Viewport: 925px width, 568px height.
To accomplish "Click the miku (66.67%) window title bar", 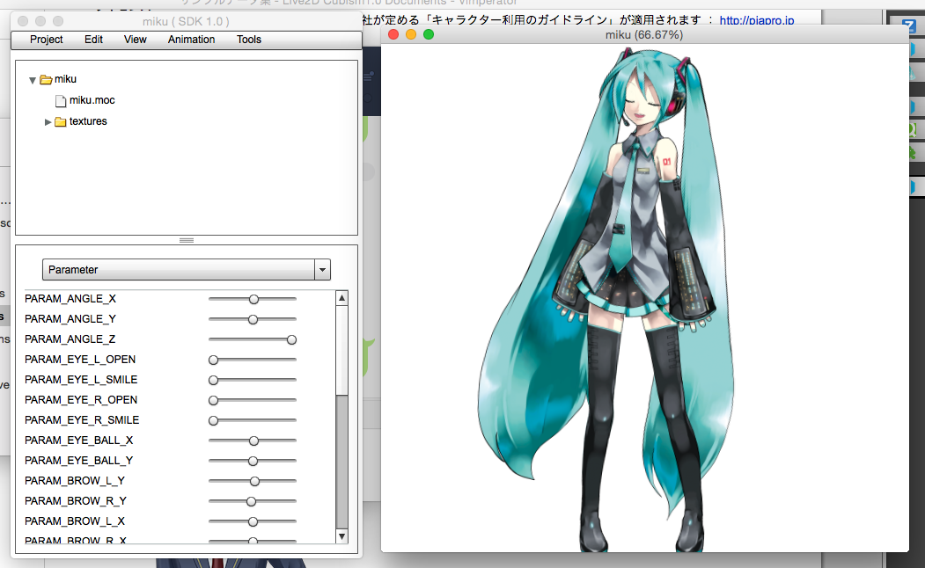I will (644, 35).
